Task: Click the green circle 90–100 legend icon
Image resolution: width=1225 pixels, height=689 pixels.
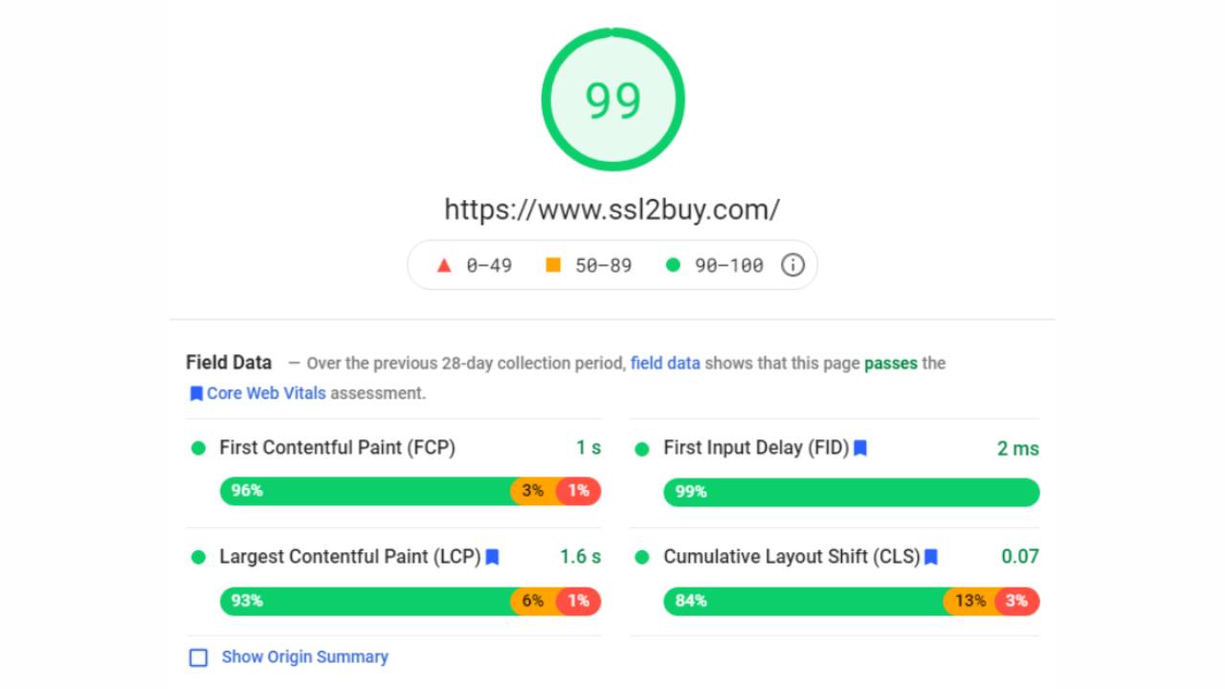Action: point(673,265)
